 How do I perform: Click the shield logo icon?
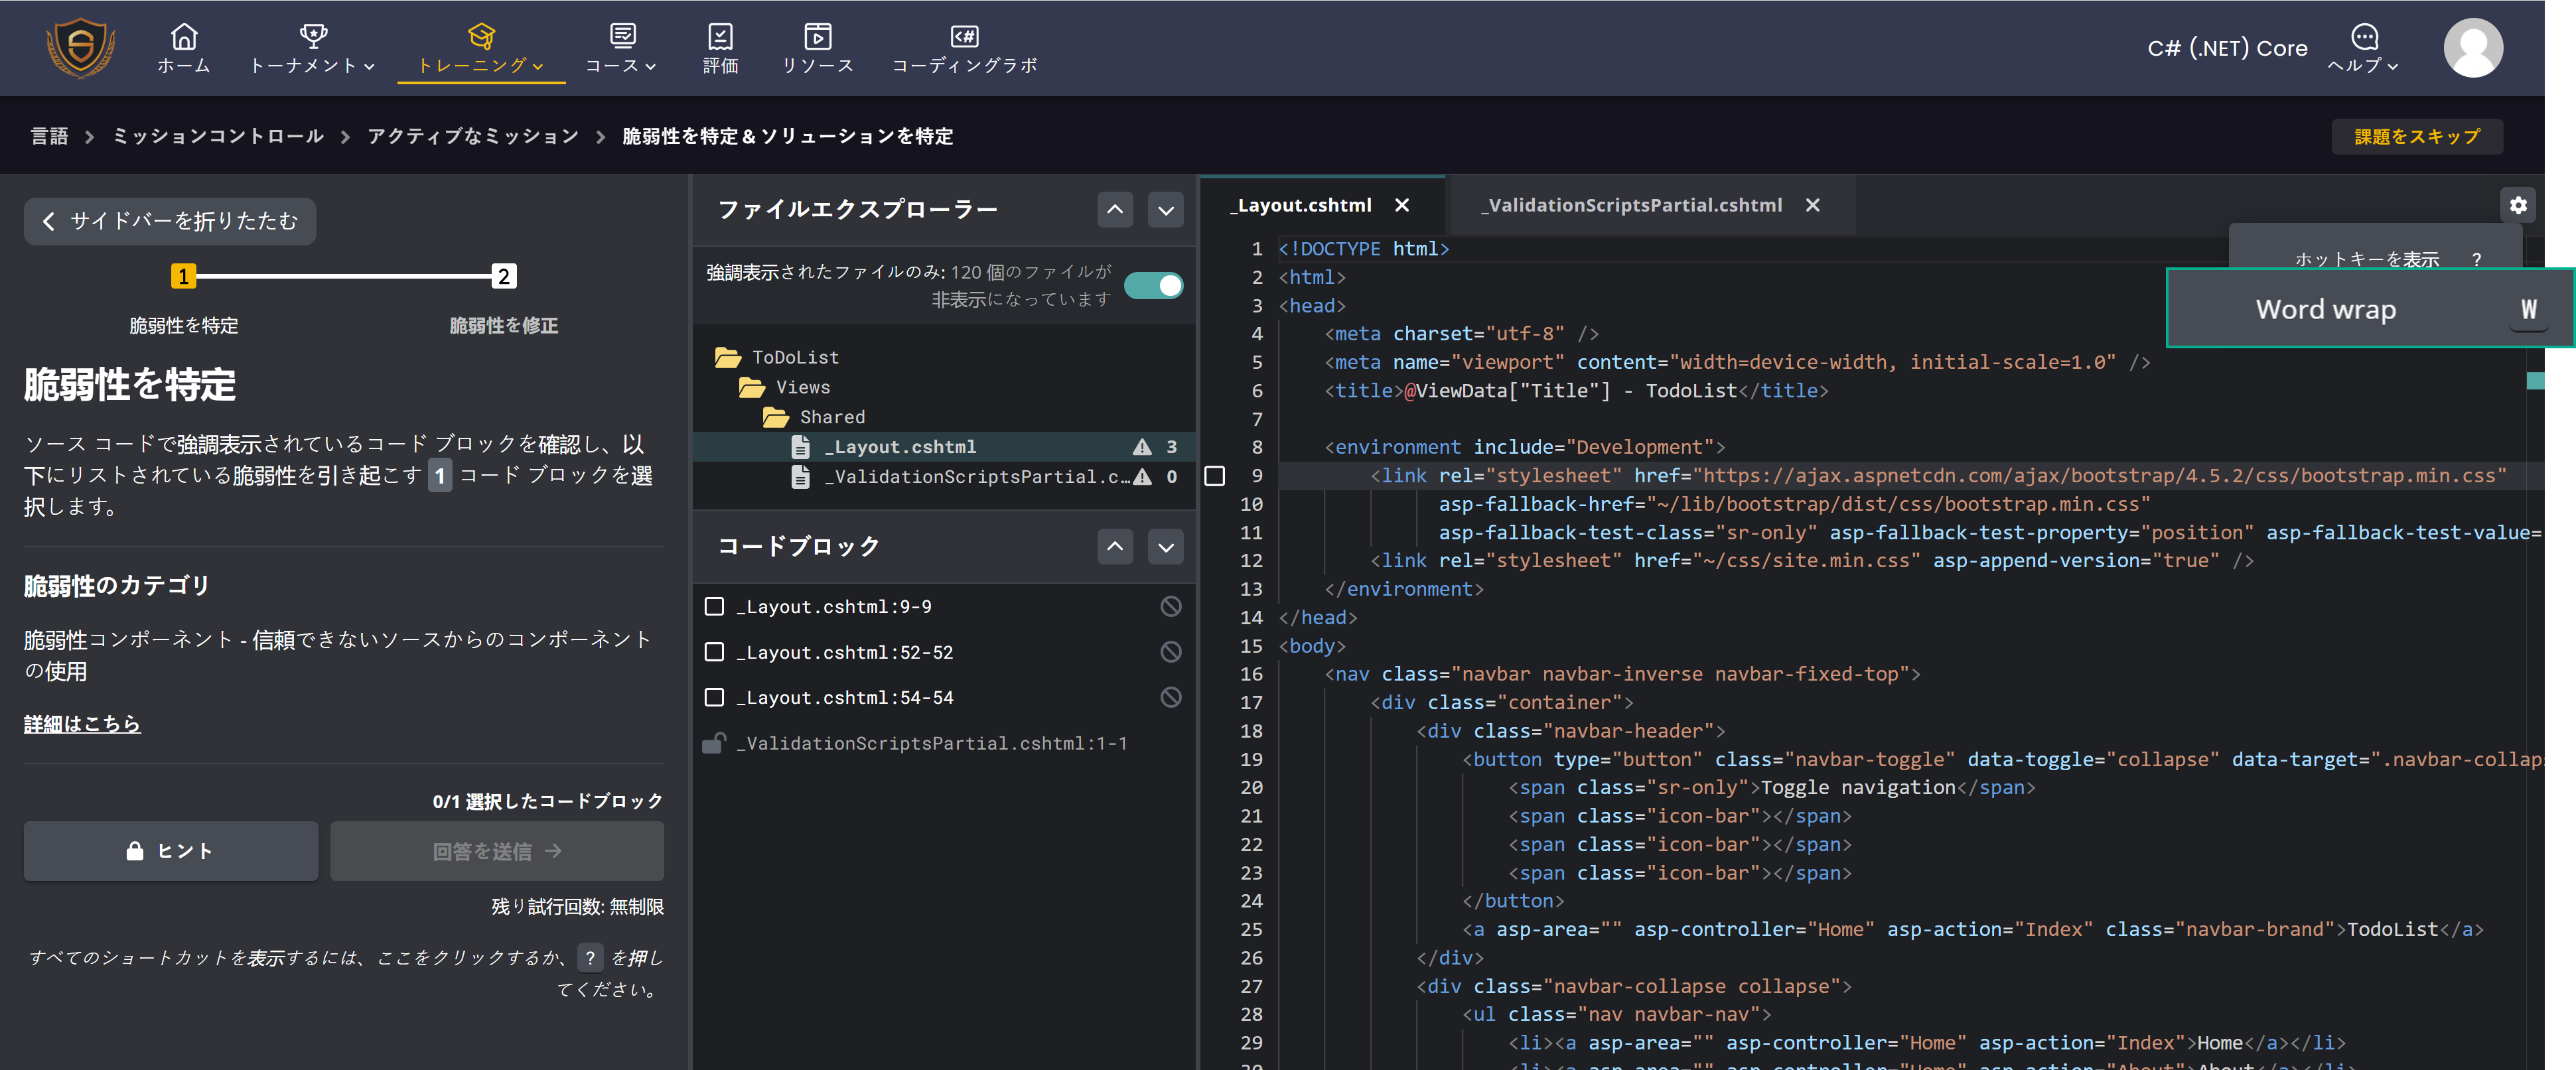click(81, 48)
